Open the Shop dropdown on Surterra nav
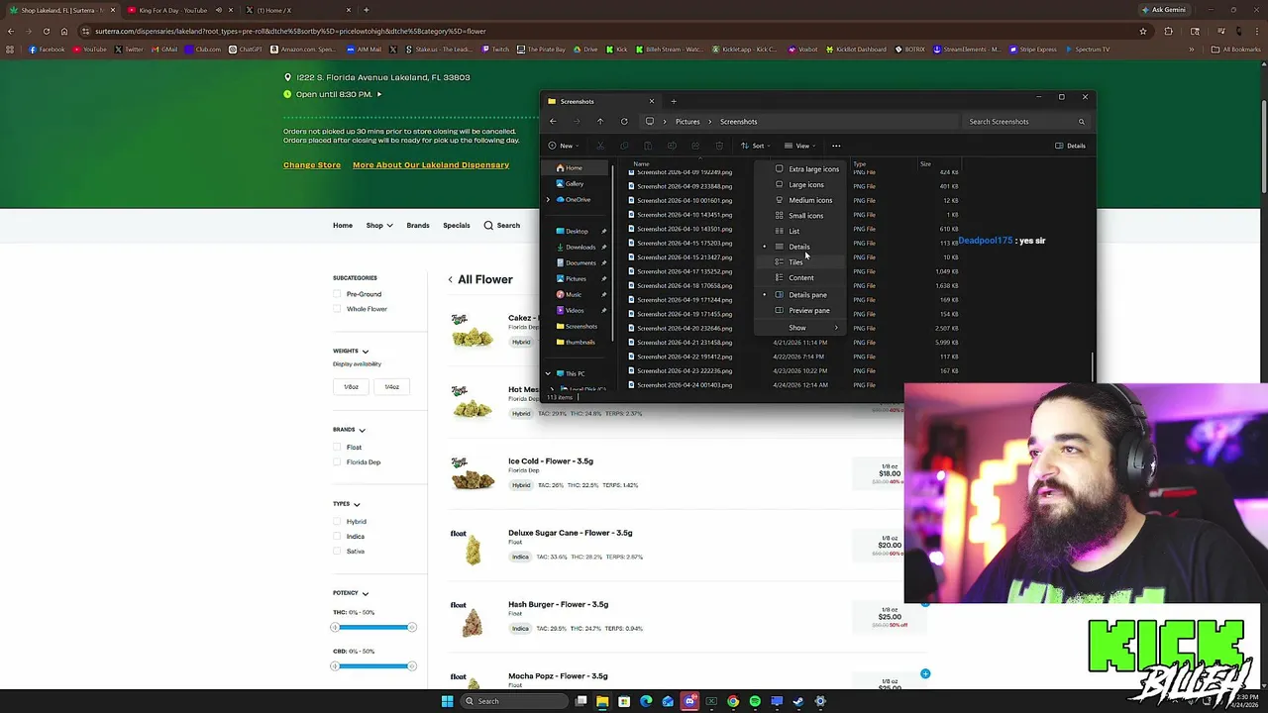The width and height of the screenshot is (1268, 713). pyautogui.click(x=379, y=226)
